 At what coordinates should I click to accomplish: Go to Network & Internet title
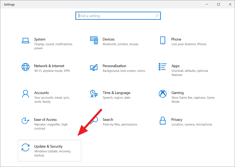tap(49, 66)
